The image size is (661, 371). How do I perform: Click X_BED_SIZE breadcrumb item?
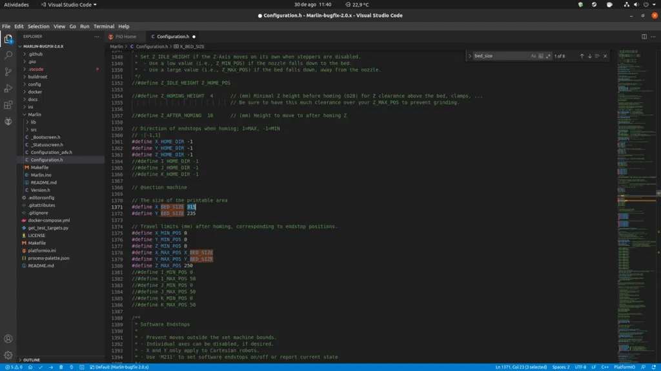189,46
